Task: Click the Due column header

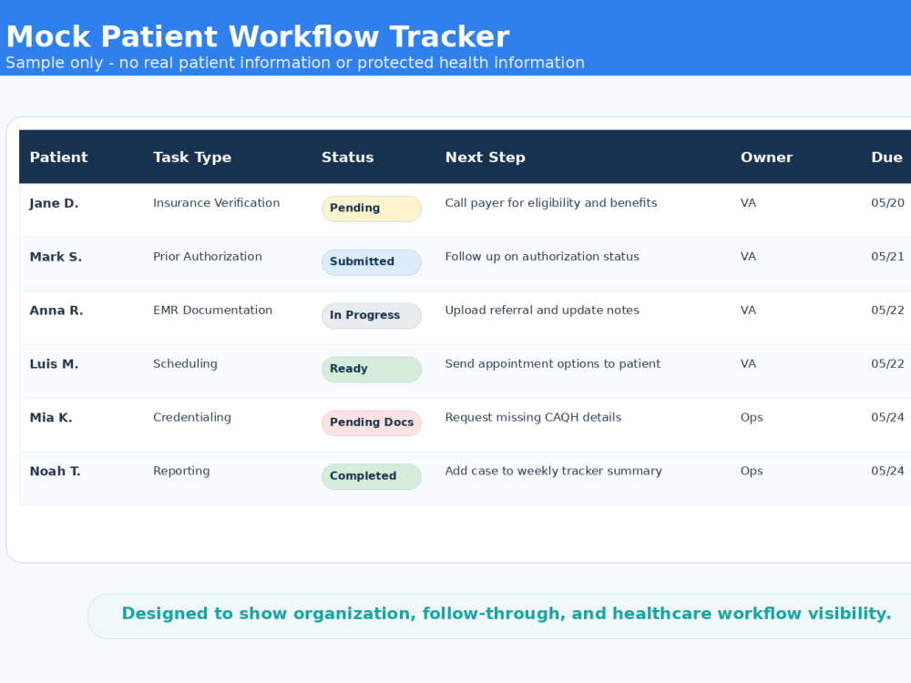Action: (x=886, y=158)
